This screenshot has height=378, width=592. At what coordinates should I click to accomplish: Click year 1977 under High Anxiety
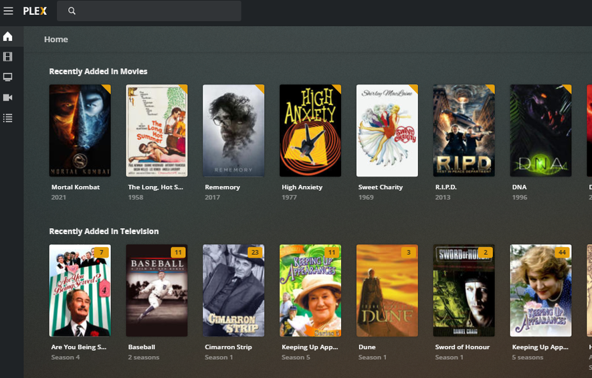(x=289, y=197)
